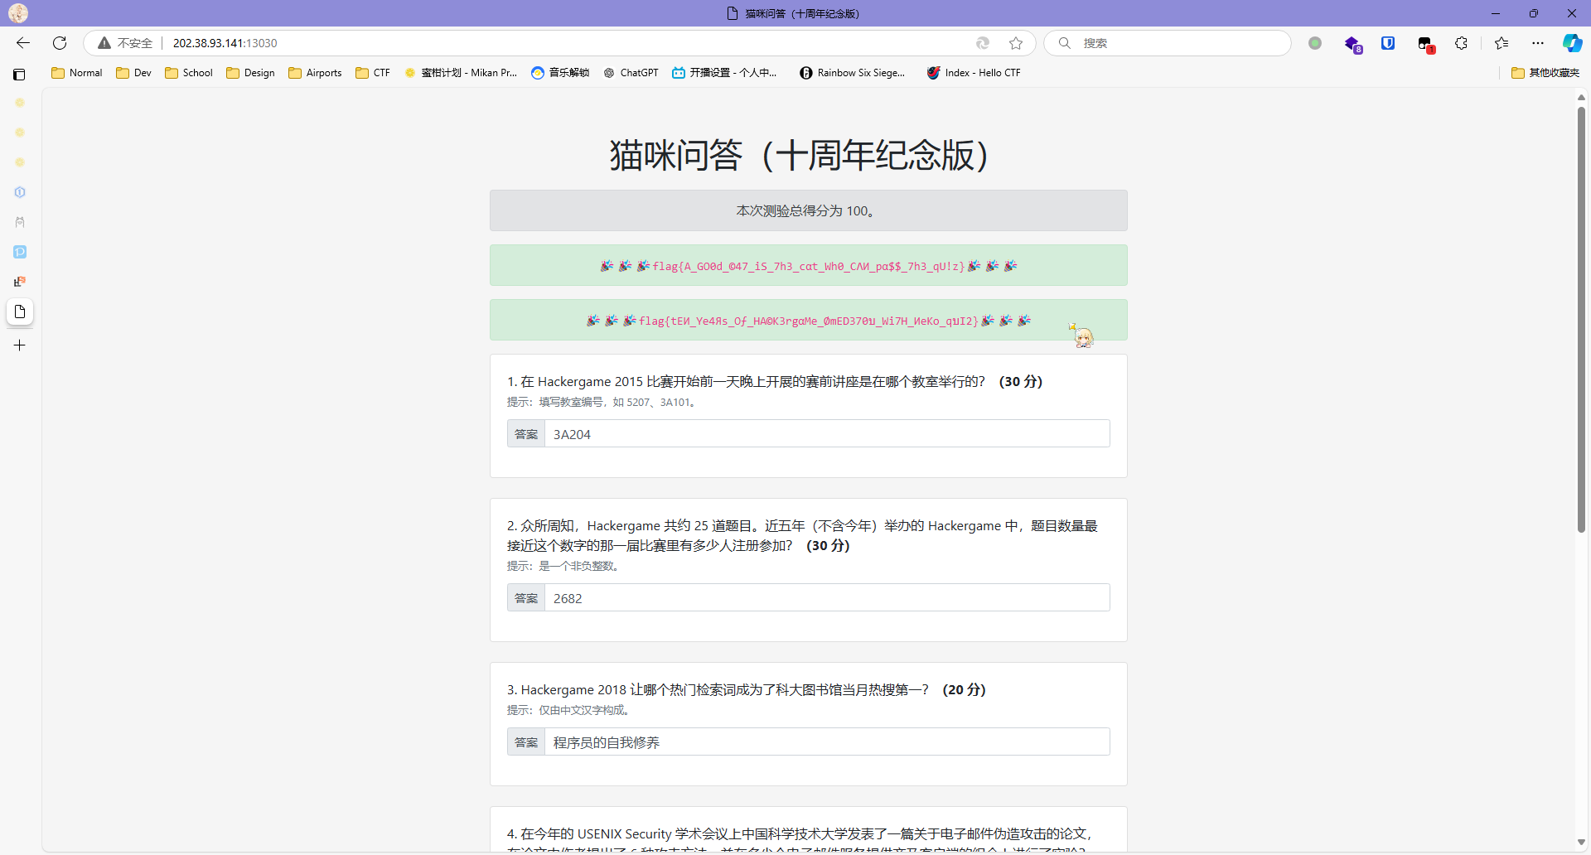Switch to the Pixiv vertical tab
The height and width of the screenshot is (855, 1591).
(x=20, y=252)
